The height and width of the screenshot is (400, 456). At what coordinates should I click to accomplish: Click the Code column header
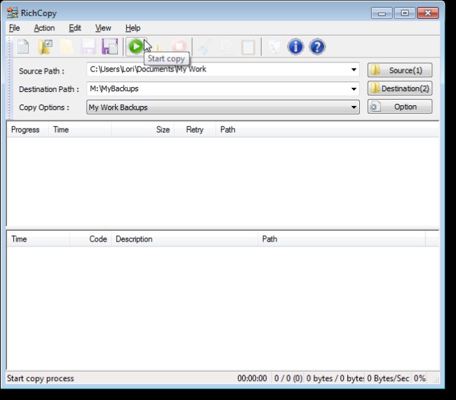90,239
